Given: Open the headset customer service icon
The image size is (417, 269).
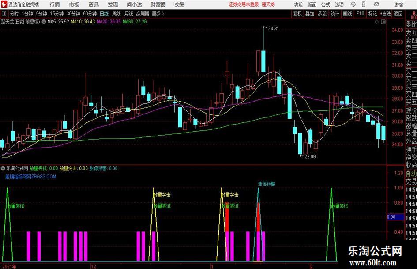Looking at the screenshot, I should (x=353, y=4).
